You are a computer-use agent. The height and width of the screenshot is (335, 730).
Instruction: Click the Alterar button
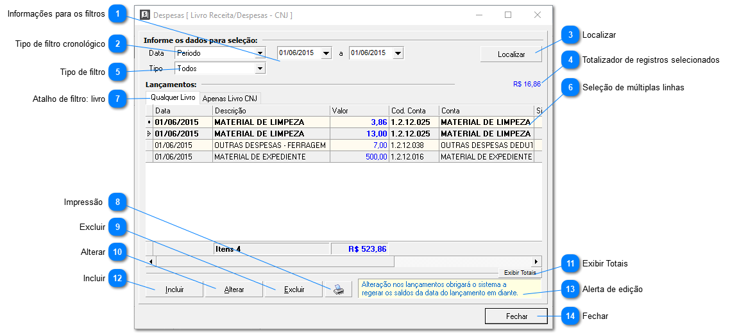[x=234, y=290]
